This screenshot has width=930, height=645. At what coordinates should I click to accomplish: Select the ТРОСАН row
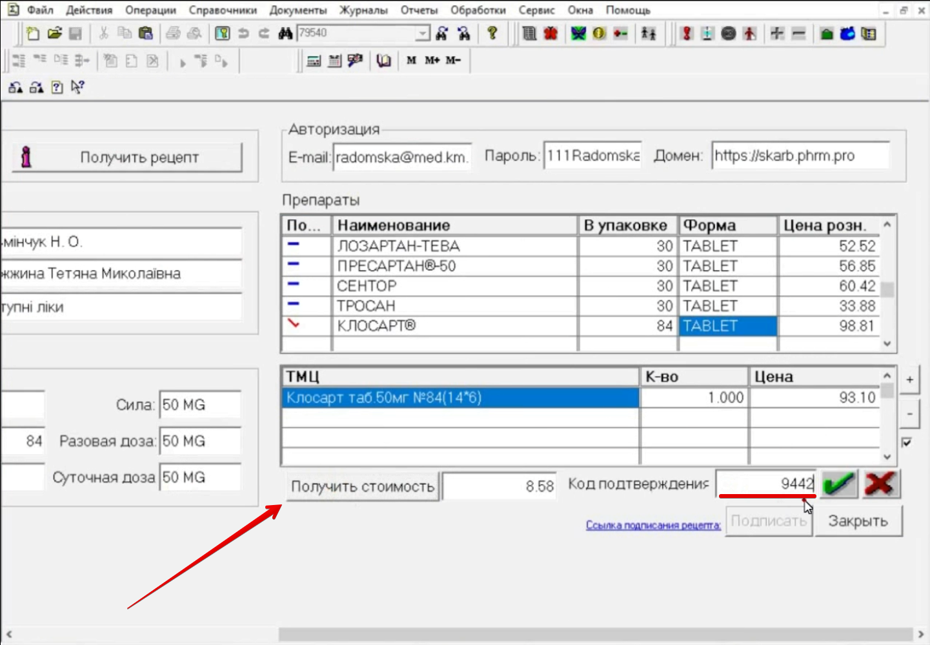coord(581,306)
